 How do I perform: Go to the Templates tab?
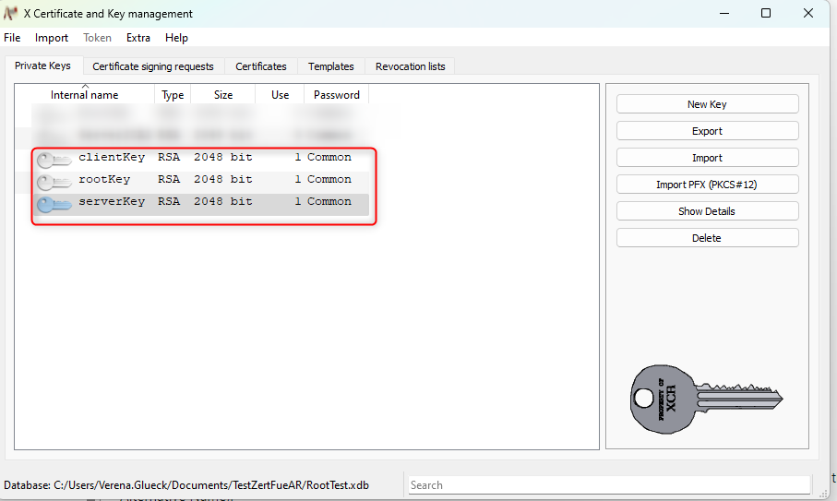(331, 66)
